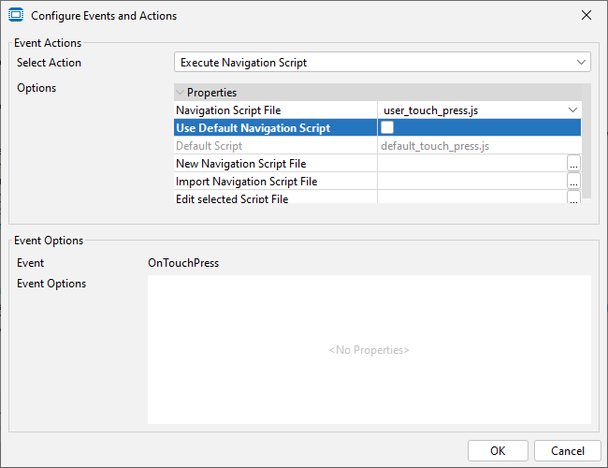Click the Import Navigation Script File value field
The image size is (608, 468).
pos(472,182)
